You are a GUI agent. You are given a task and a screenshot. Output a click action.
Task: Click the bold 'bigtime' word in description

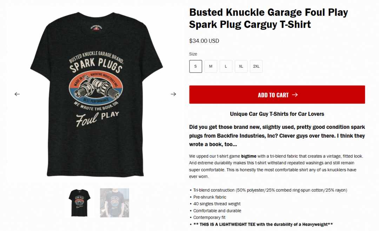point(249,156)
